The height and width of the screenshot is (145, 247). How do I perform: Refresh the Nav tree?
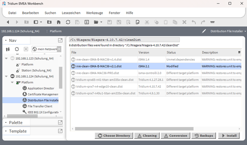pyautogui.click(x=17, y=49)
